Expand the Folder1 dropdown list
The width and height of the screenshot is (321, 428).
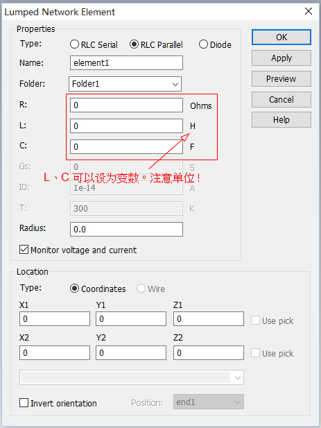125,84
